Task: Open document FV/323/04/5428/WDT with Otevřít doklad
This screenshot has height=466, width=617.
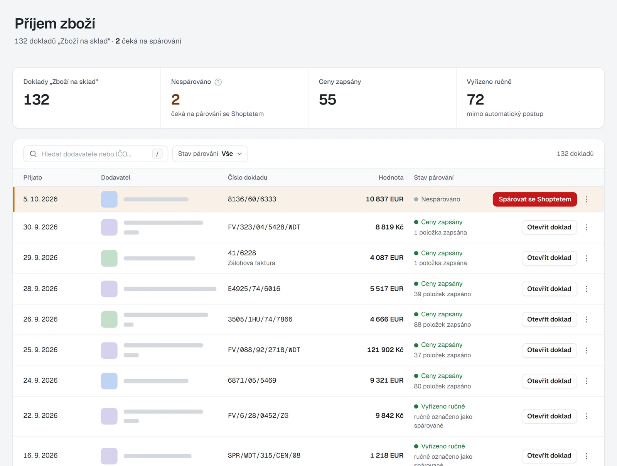Action: tap(549, 227)
